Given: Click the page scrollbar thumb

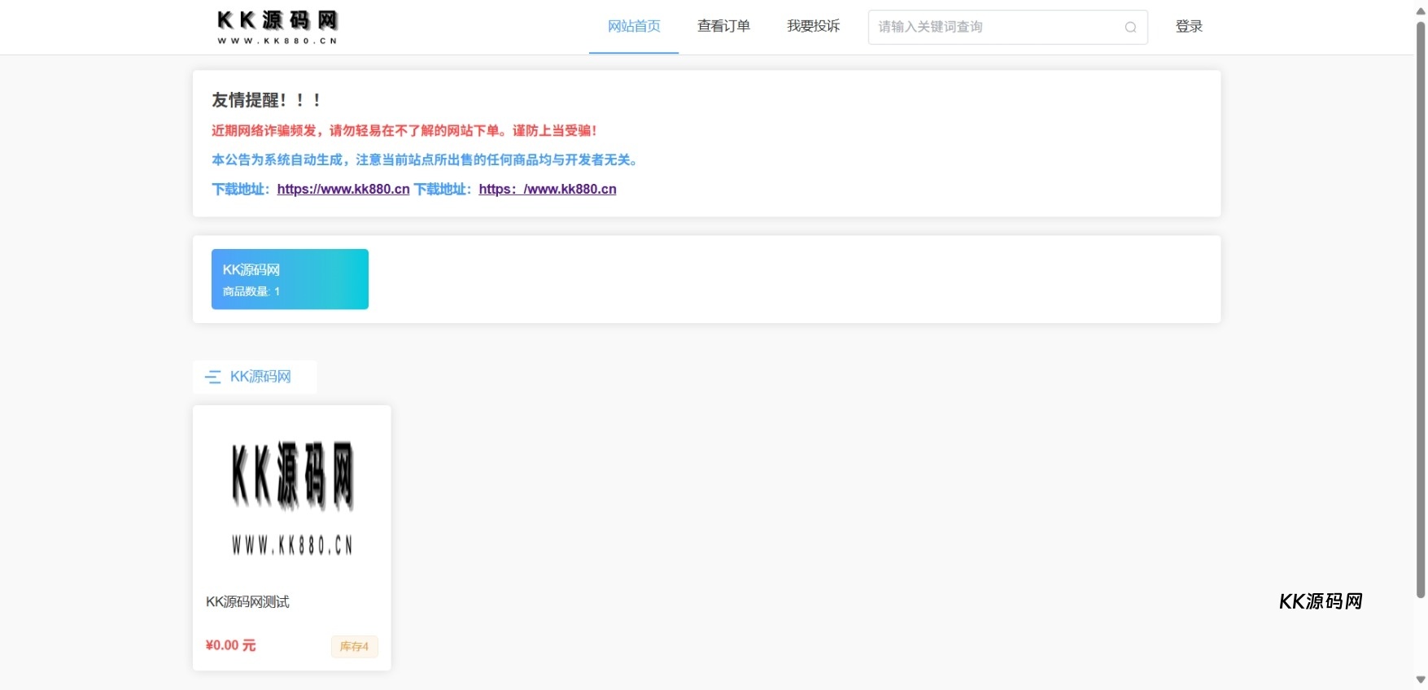Looking at the screenshot, I should coord(1421,309).
